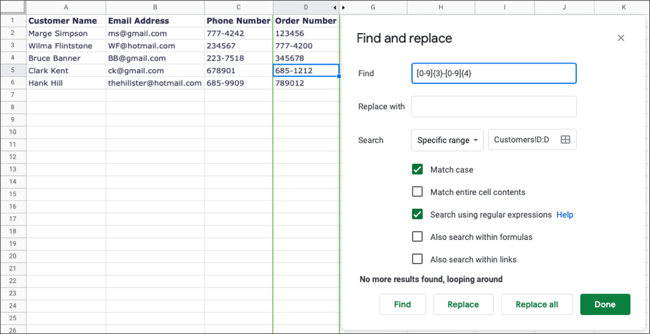Screen dimensions: 650x334
Task: Enable Match entire cell contents
Action: point(417,192)
